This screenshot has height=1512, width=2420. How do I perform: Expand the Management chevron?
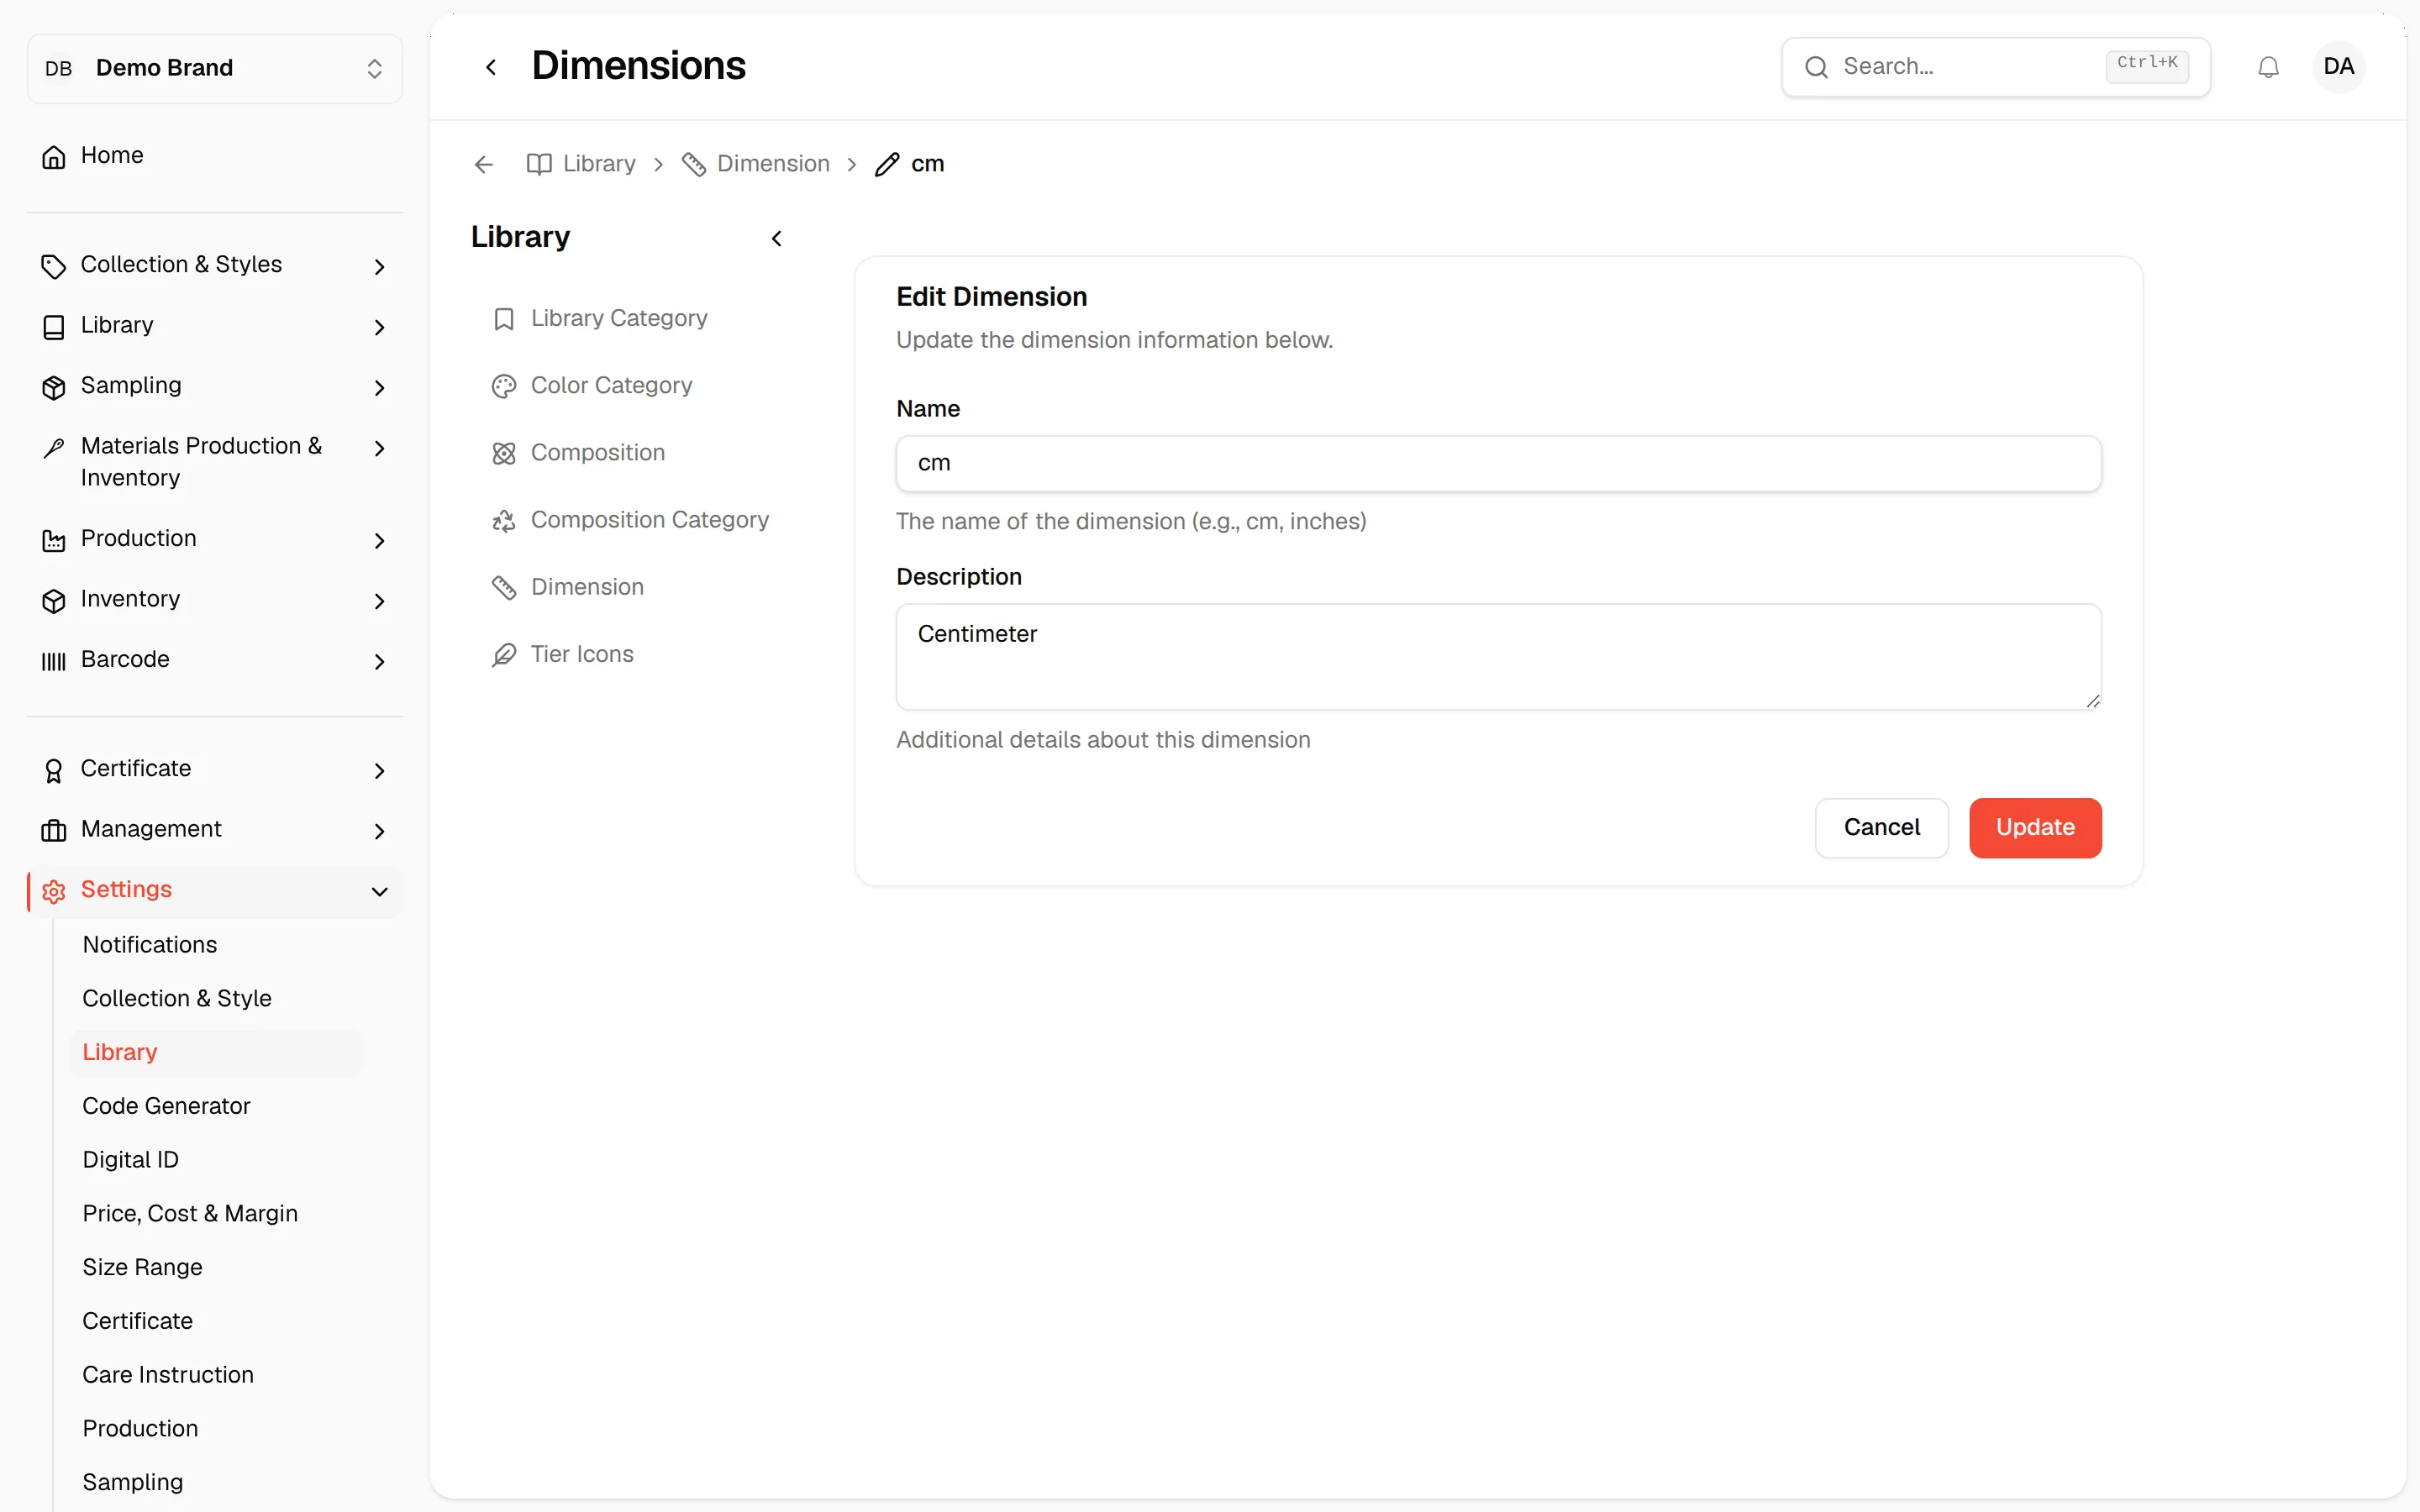pyautogui.click(x=379, y=830)
